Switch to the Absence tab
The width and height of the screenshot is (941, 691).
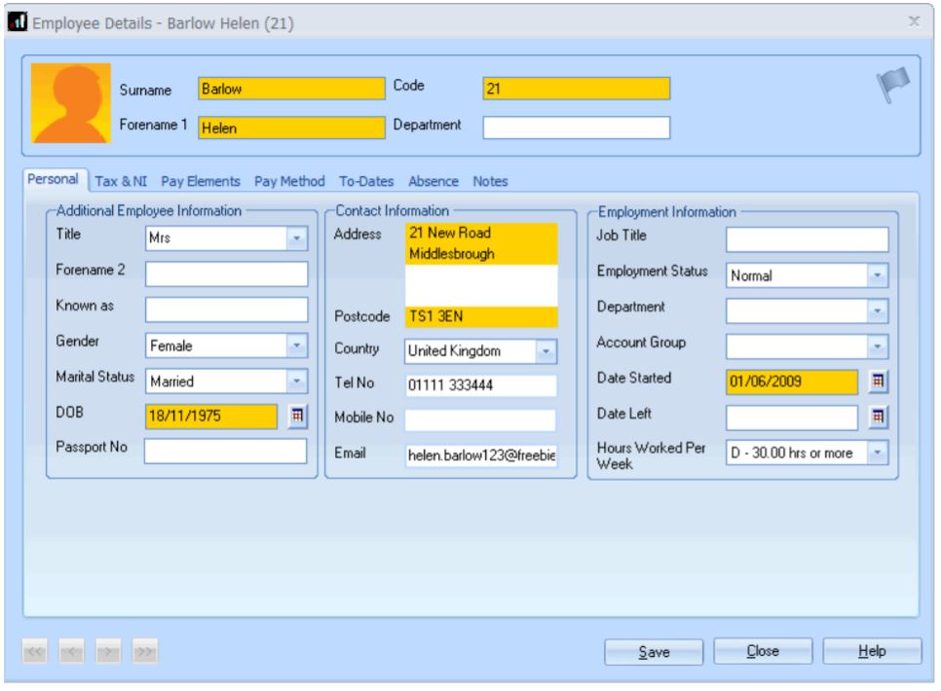pyautogui.click(x=433, y=181)
